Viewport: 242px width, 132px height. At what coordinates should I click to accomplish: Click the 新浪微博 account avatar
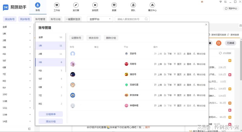(x=73, y=95)
